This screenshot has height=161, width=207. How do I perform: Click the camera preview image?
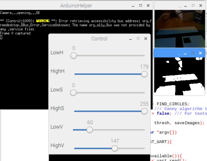coord(180,29)
